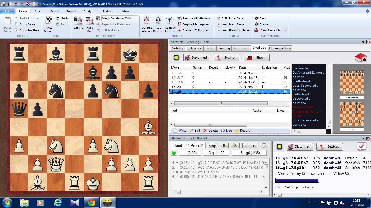371x208 pixels.
Task: Open the Notation + Openings Book panel menu arrow
Action: click(363, 42)
